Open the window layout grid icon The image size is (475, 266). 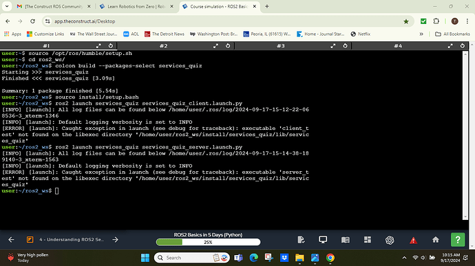click(x=368, y=240)
